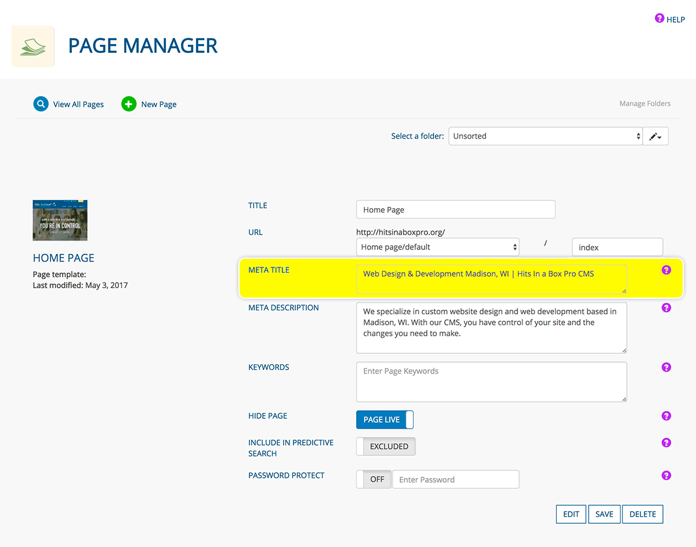Click into the Meta Description text area
The image size is (696, 547).
coord(492,328)
